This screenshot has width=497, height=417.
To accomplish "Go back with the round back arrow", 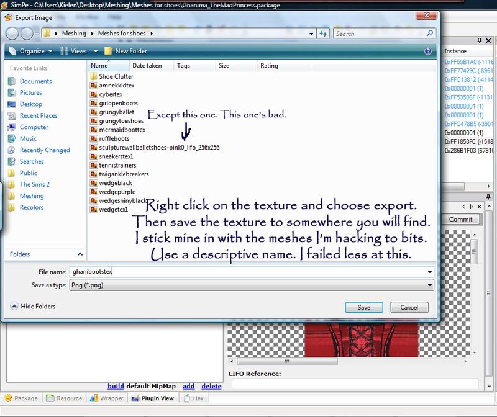I will click(x=12, y=34).
